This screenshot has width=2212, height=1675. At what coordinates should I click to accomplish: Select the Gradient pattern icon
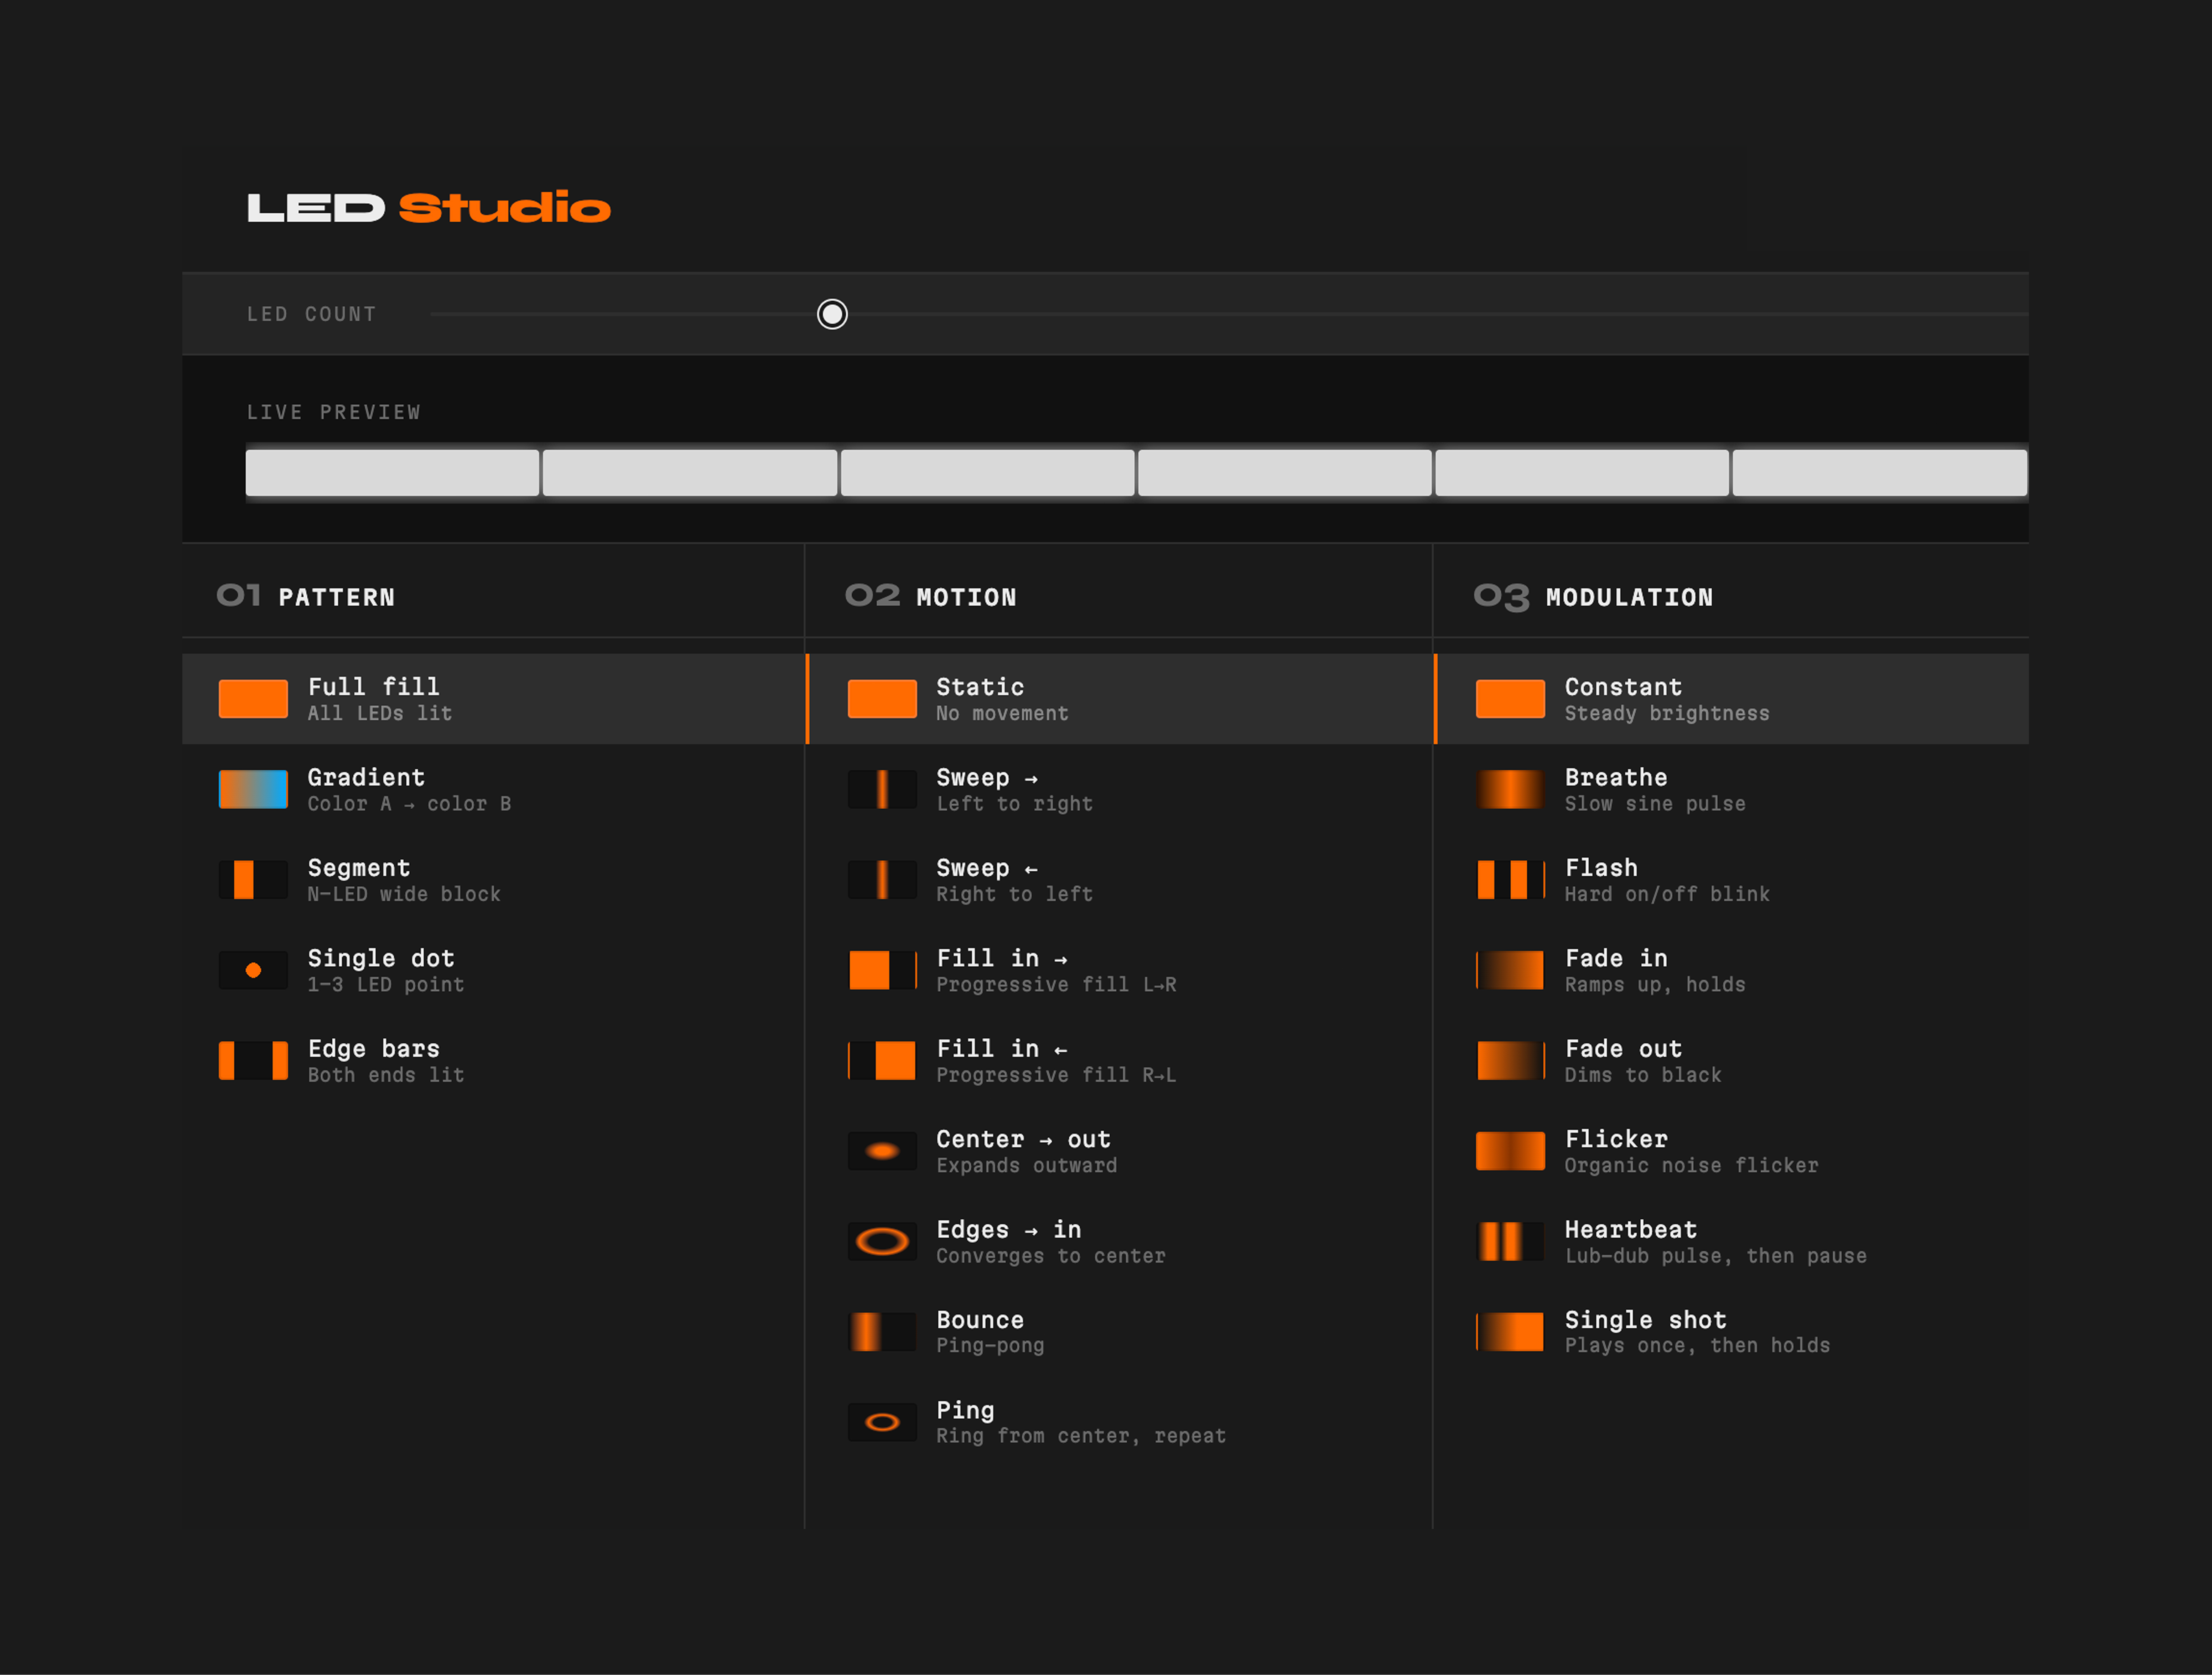[x=253, y=789]
